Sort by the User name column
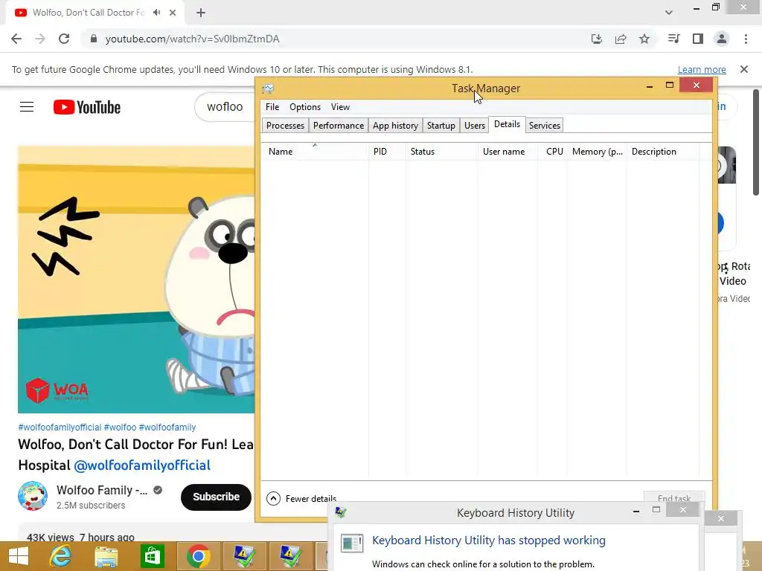762x571 pixels. click(x=508, y=152)
